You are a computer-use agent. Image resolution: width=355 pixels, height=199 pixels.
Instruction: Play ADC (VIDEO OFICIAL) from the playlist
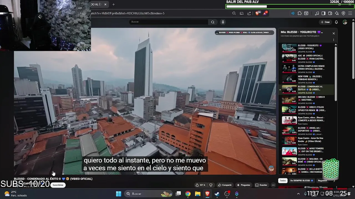point(307,58)
